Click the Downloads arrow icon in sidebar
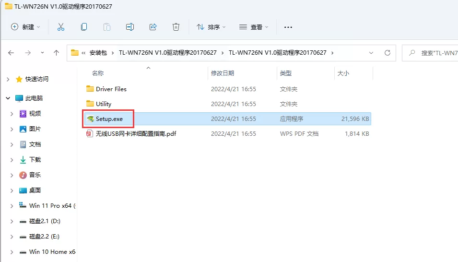458x262 pixels. [x=23, y=160]
